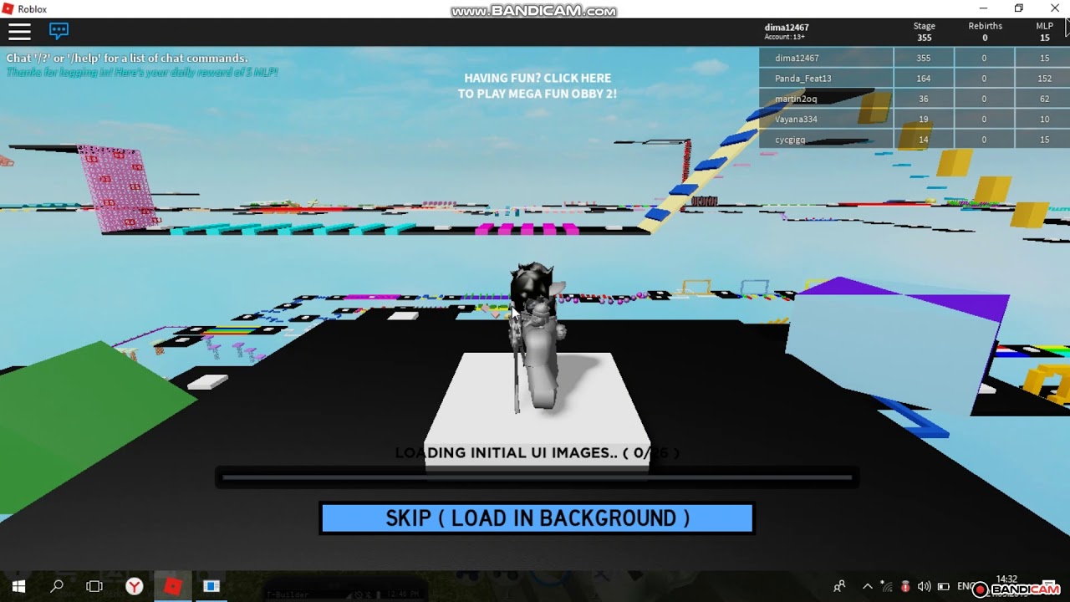Screen dimensions: 1070x602
Task: Open the People icon in system tray
Action: click(839, 586)
